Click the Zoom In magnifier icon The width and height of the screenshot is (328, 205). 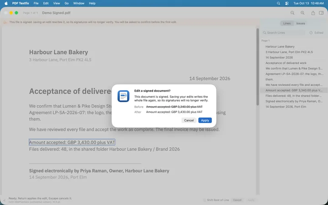tap(302, 13)
